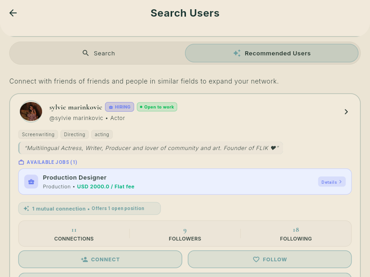The image size is (370, 277).
Task: Click the Open to work badge
Action: tap(157, 107)
